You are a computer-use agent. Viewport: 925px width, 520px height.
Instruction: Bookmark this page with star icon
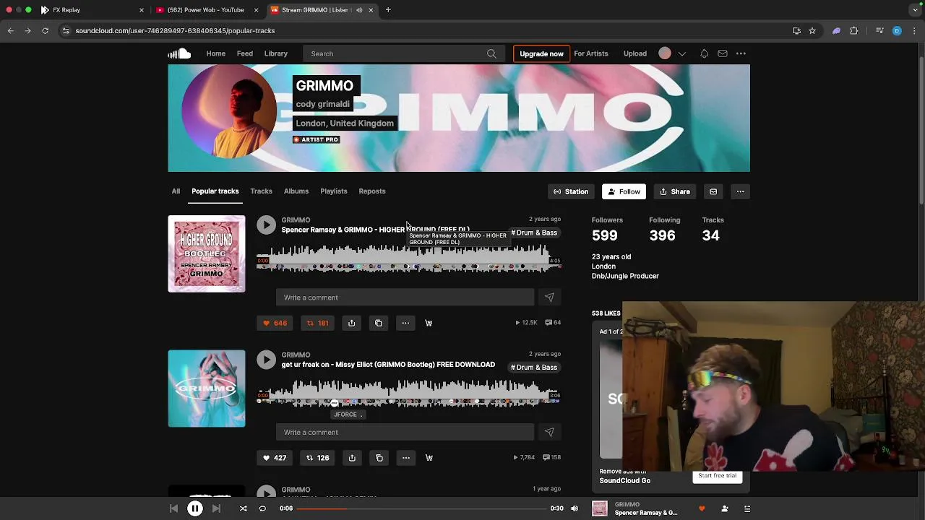tap(812, 31)
